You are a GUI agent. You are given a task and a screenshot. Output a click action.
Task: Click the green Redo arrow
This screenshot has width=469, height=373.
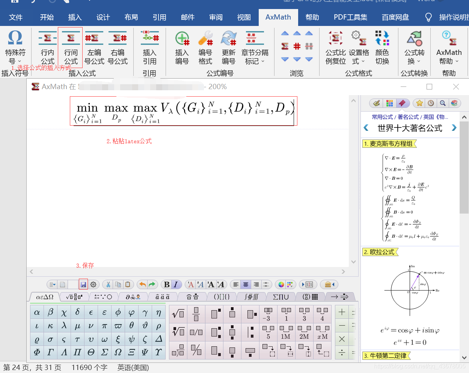tap(152, 285)
